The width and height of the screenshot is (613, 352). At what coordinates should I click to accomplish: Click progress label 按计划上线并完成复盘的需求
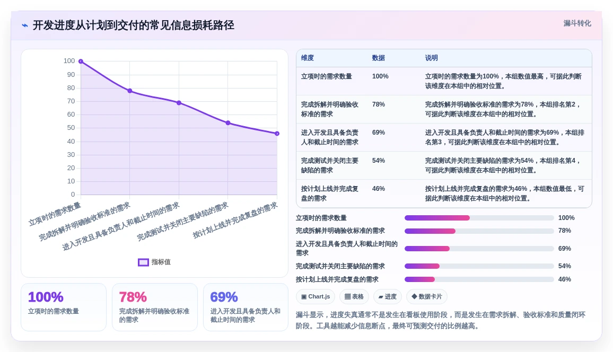pyautogui.click(x=337, y=279)
